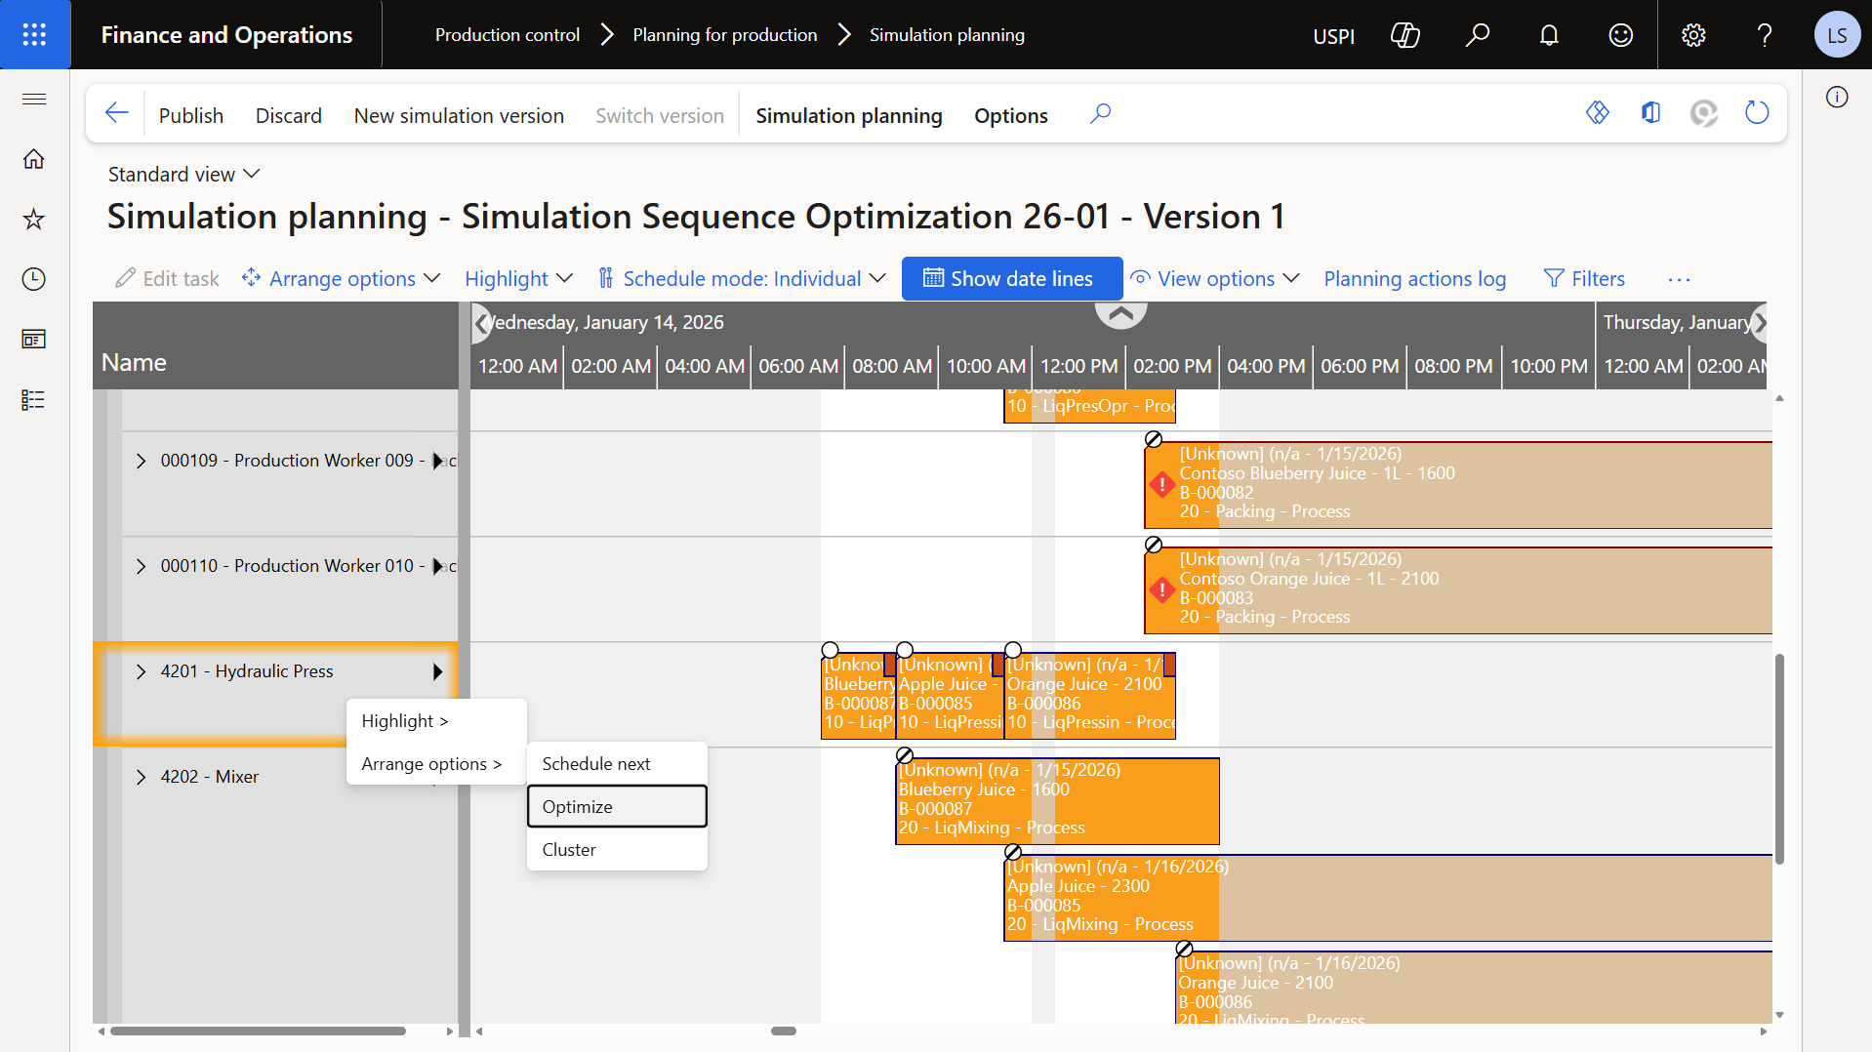Refresh the page using the refresh icon

click(x=1756, y=112)
